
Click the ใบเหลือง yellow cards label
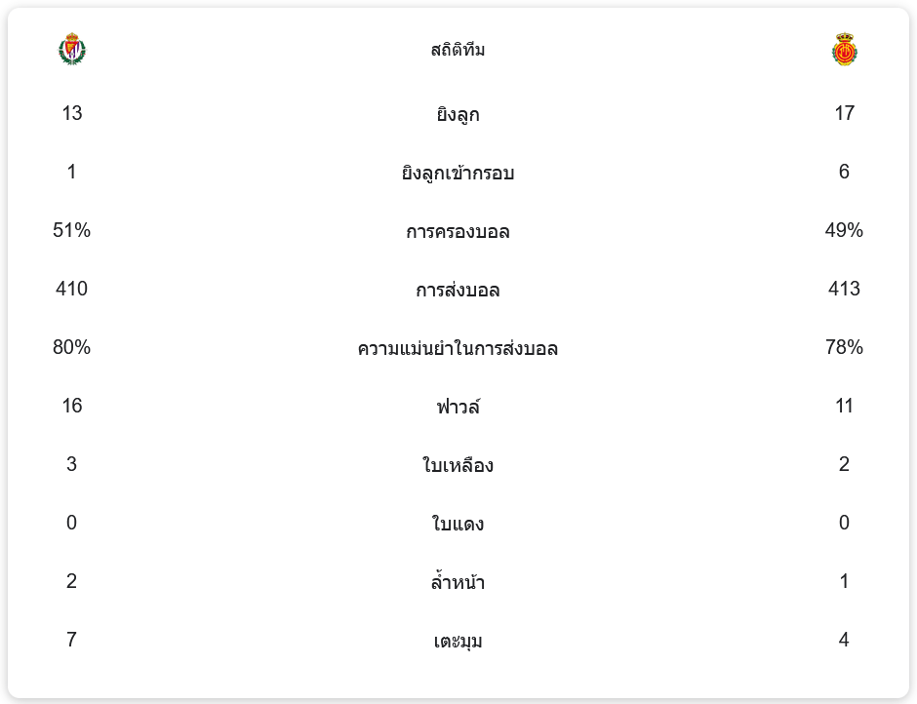[x=458, y=465]
